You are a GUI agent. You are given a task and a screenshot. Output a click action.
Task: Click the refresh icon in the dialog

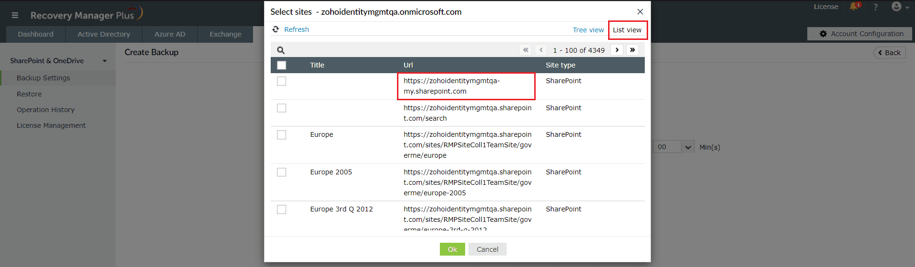(x=275, y=29)
